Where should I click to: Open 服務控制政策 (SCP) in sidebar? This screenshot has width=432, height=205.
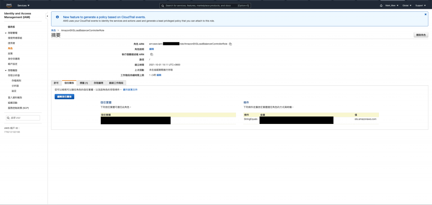[x=18, y=108]
